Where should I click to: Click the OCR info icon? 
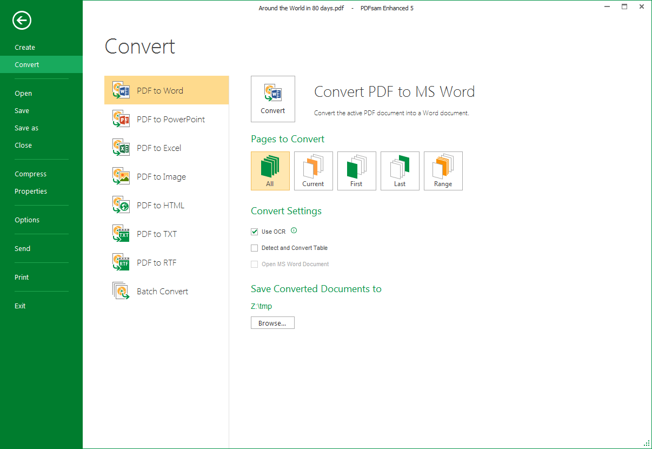pos(294,230)
